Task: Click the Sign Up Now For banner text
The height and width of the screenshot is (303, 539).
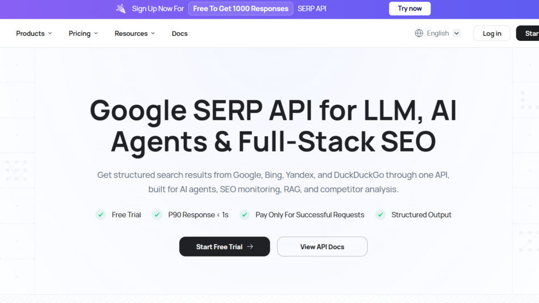Action: tap(158, 9)
